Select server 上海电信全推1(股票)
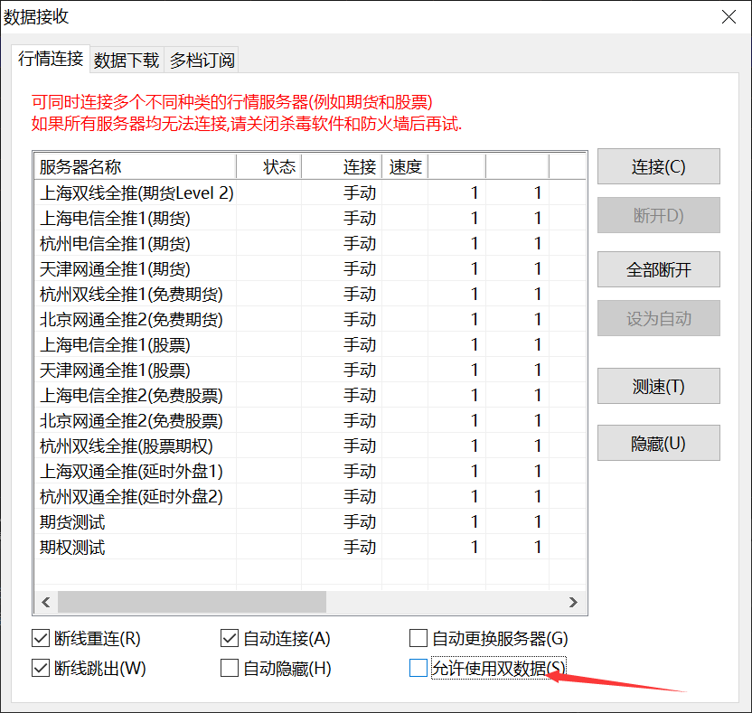This screenshot has height=713, width=752. (x=310, y=345)
